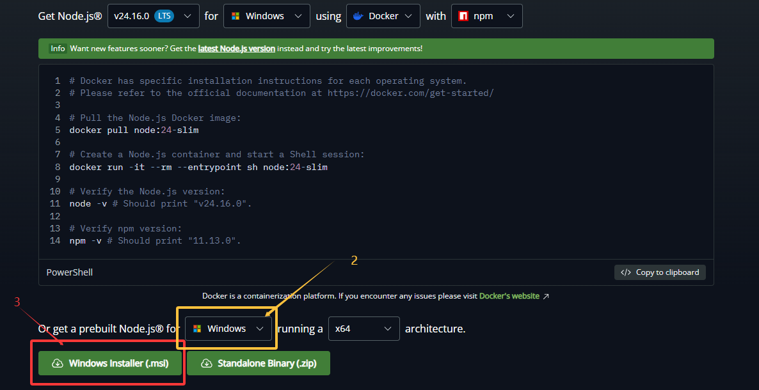Click download icon on Windows Installer button
Image resolution: width=759 pixels, height=390 pixels.
tap(58, 363)
